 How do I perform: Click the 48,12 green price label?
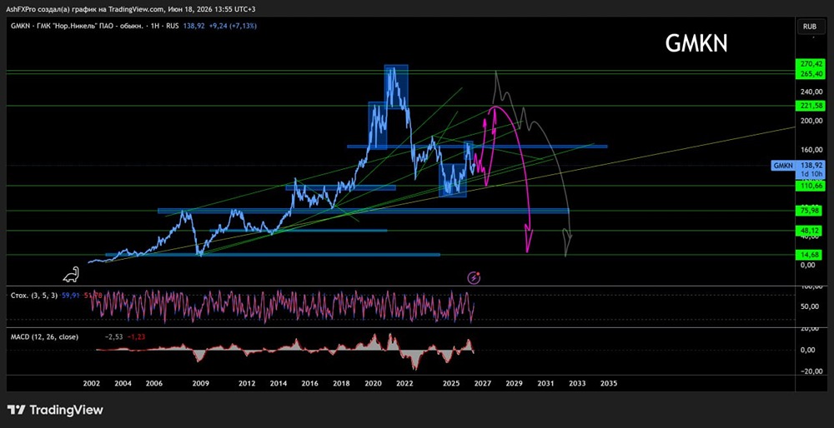coord(809,231)
